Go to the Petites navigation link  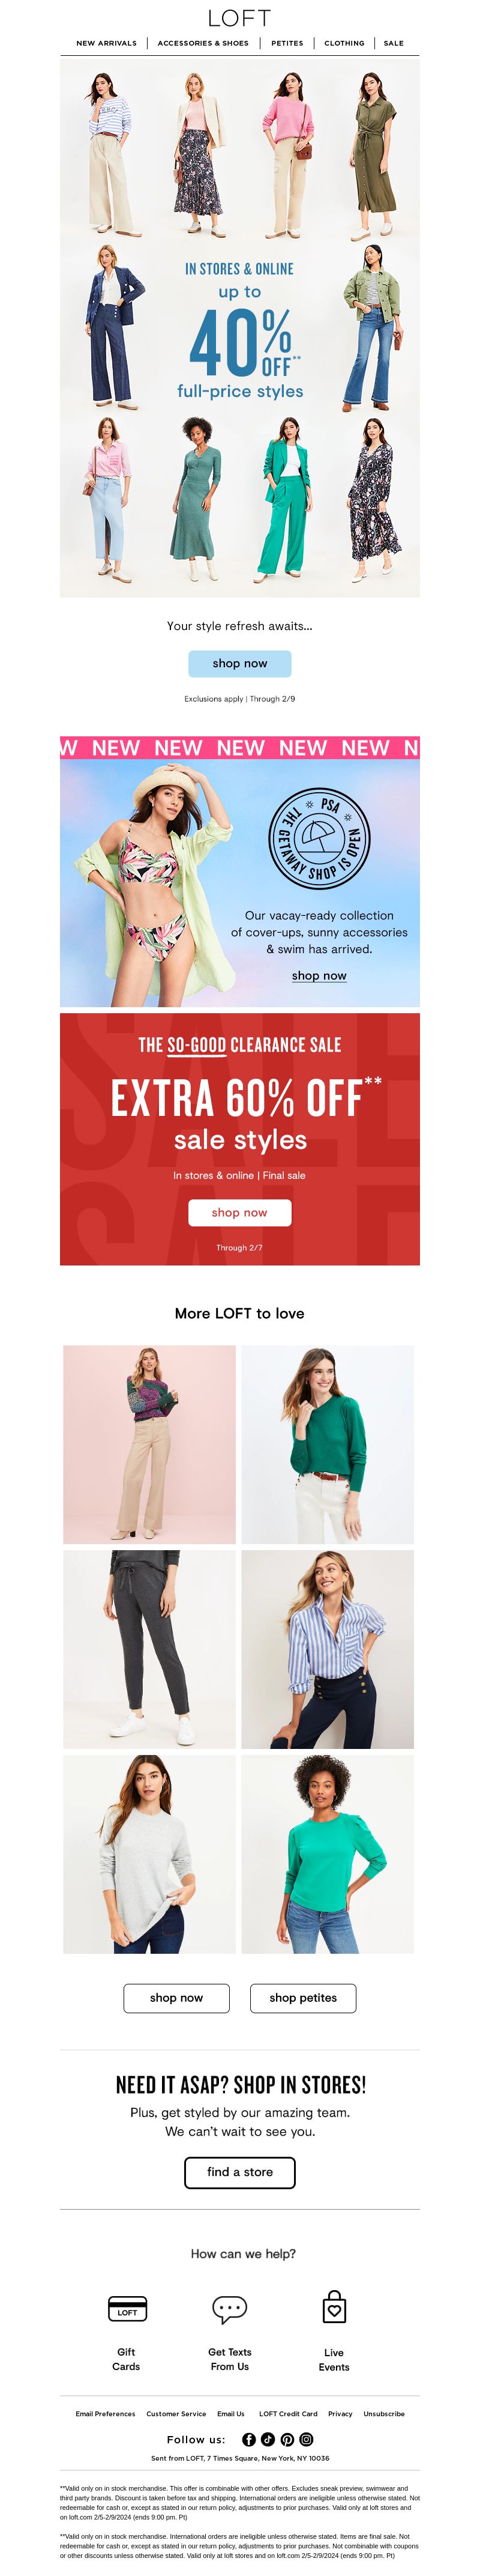pos(287,43)
